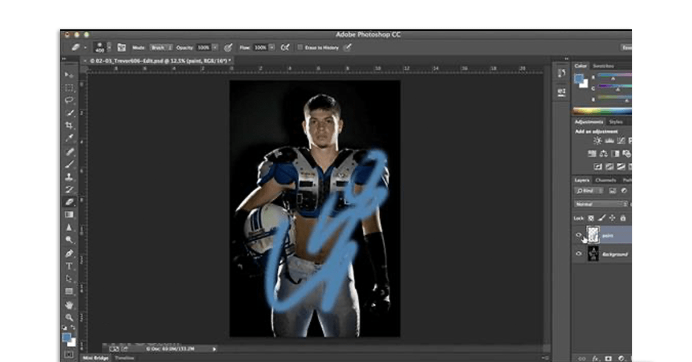The height and width of the screenshot is (362, 692).
Task: Open the eraser Mode dropdown
Action: tap(161, 48)
